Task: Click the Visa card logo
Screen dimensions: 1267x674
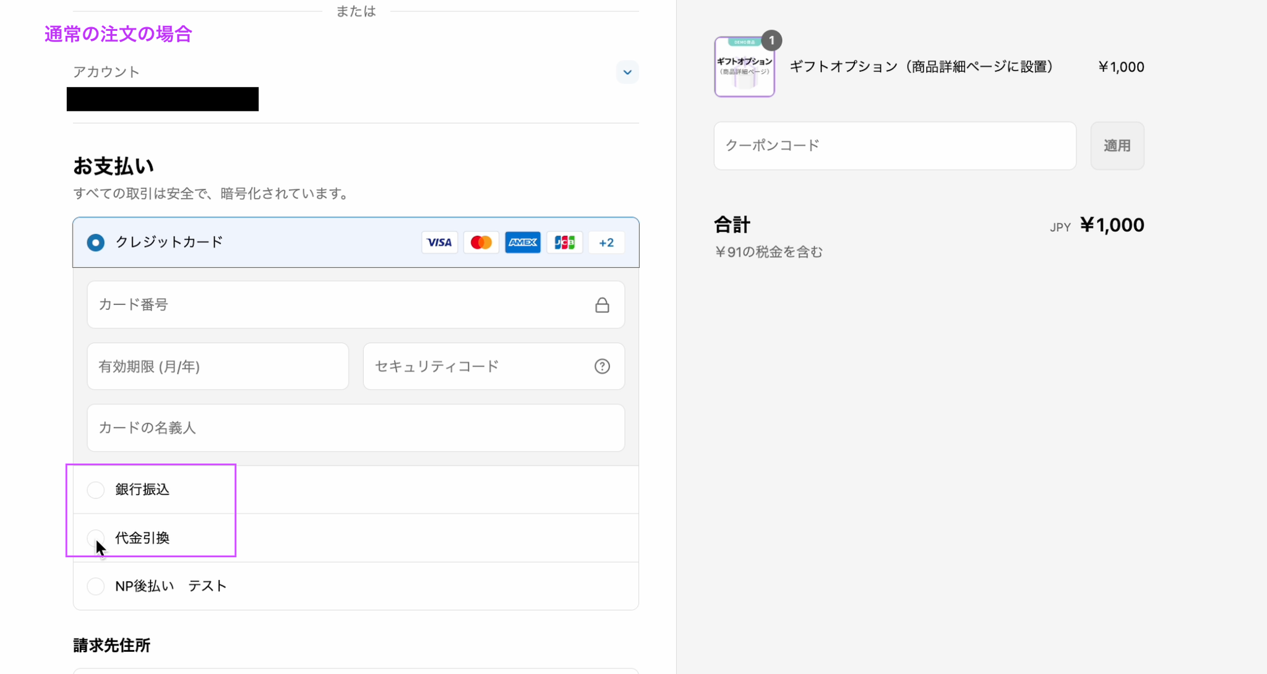Action: [439, 242]
